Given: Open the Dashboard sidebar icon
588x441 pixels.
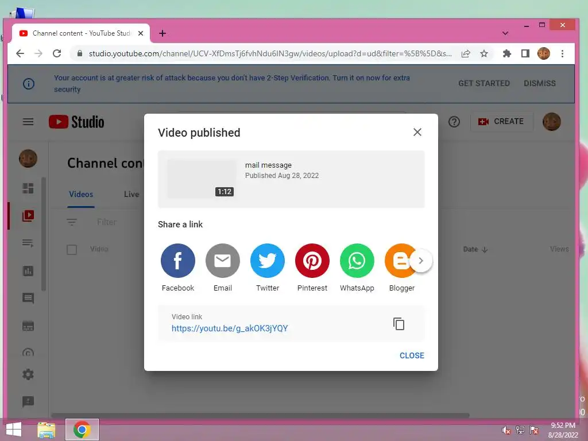Looking at the screenshot, I should 28,188.
